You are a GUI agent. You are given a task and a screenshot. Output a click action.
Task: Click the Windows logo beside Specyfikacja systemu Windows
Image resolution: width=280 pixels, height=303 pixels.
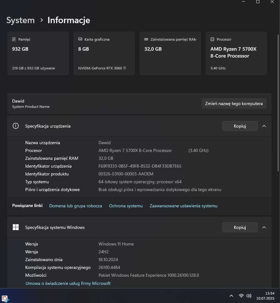click(16, 227)
